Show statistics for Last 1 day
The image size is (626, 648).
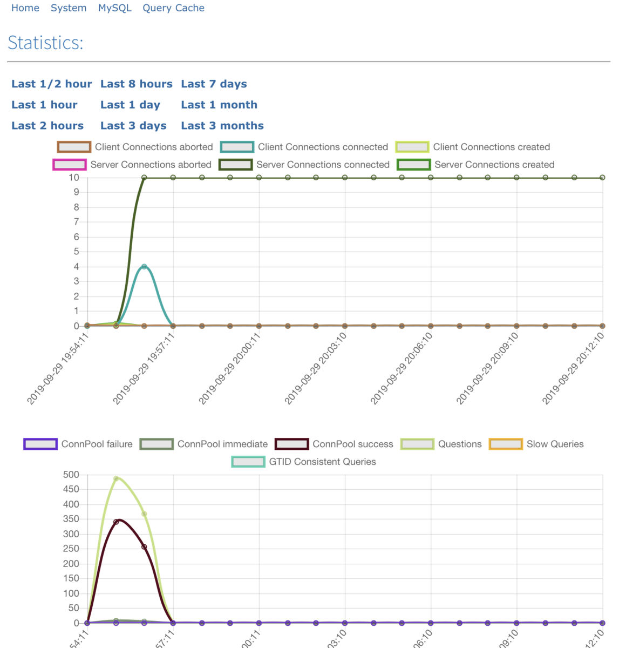130,105
